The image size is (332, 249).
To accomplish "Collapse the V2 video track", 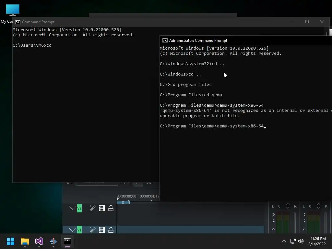I will (x=72, y=208).
